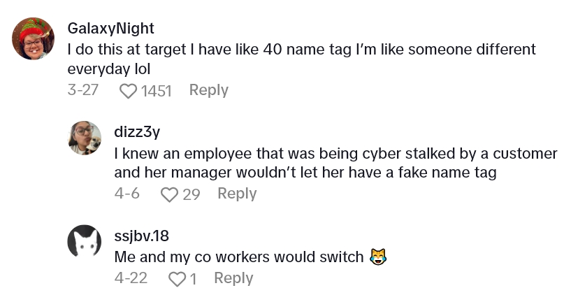Image resolution: width=564 pixels, height=295 pixels.
Task: Like dizz3y's reply with the heart icon
Action: click(x=169, y=194)
